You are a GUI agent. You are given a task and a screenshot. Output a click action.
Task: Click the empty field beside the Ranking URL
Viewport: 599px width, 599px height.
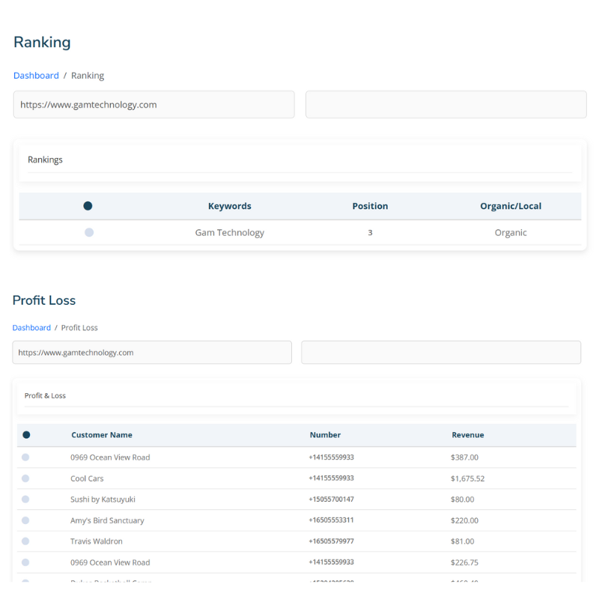point(446,105)
